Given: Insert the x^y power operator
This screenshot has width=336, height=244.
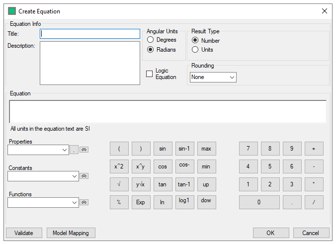Looking at the screenshot, I should click(x=141, y=166).
